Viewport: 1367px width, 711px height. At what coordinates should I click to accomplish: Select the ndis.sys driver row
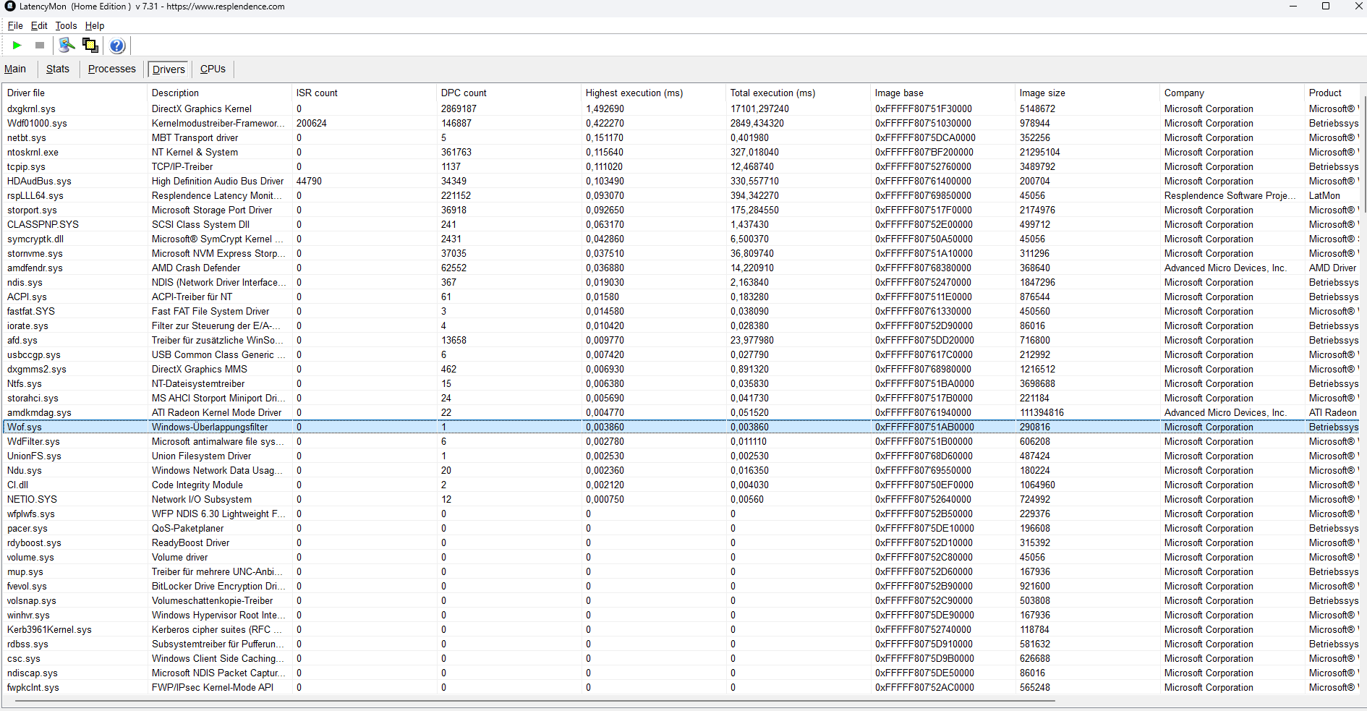[681, 283]
